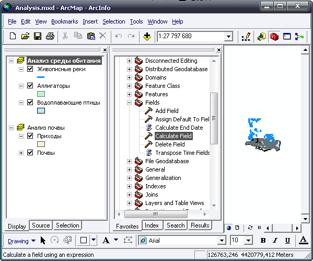Click the Copy icon in the toolbar
This screenshot has width=313, height=261.
(78, 36)
